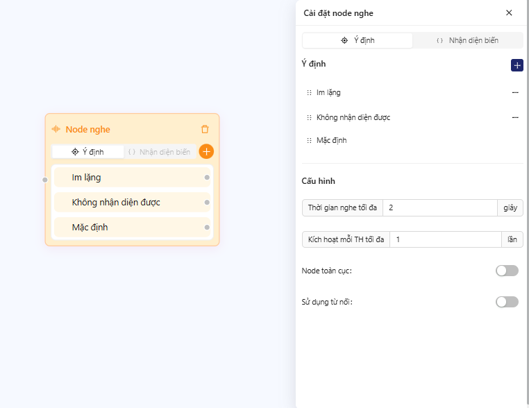529x408 pixels.
Task: Switch to Ý định tab in settings panel
Action: pyautogui.click(x=358, y=40)
